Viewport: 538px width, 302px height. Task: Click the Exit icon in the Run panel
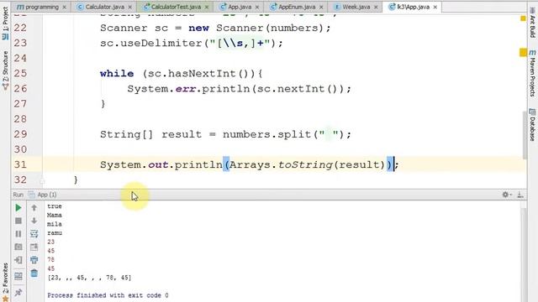tap(18, 260)
